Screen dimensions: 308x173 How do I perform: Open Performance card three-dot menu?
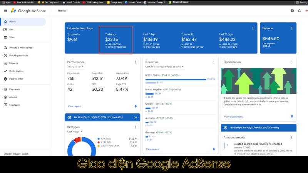(136, 62)
